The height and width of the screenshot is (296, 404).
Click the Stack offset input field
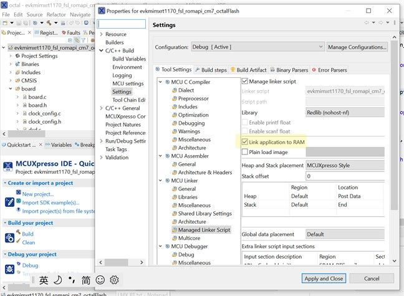(x=345, y=176)
